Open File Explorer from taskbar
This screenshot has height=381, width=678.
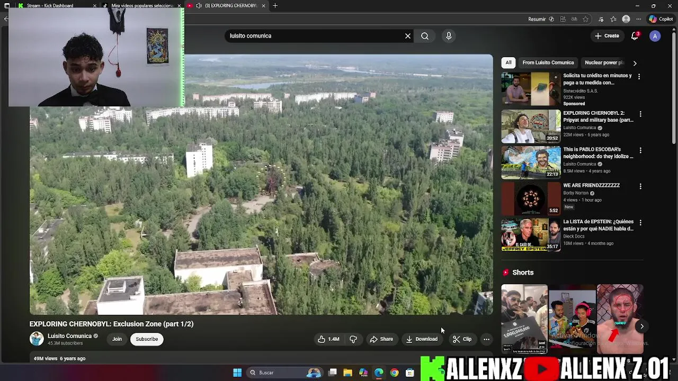pyautogui.click(x=347, y=373)
